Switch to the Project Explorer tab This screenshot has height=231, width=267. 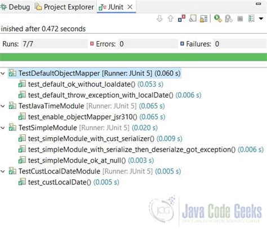point(64,7)
